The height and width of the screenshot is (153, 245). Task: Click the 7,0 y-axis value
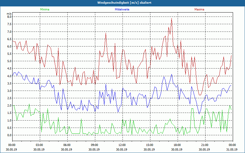point(9,32)
